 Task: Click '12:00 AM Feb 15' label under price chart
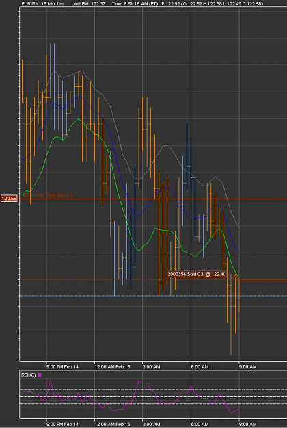[x=113, y=367]
